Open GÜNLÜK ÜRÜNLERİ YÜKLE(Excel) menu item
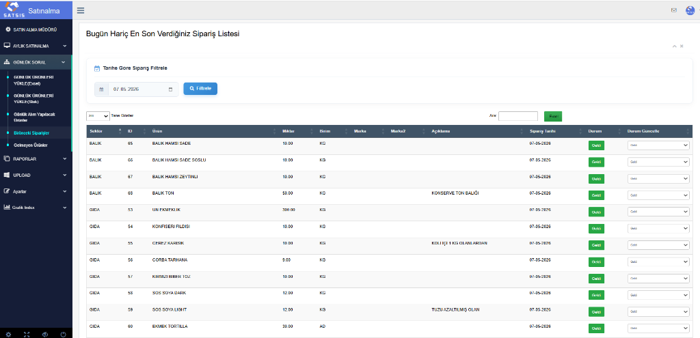Viewport: 700px width, 338px height. [34, 80]
